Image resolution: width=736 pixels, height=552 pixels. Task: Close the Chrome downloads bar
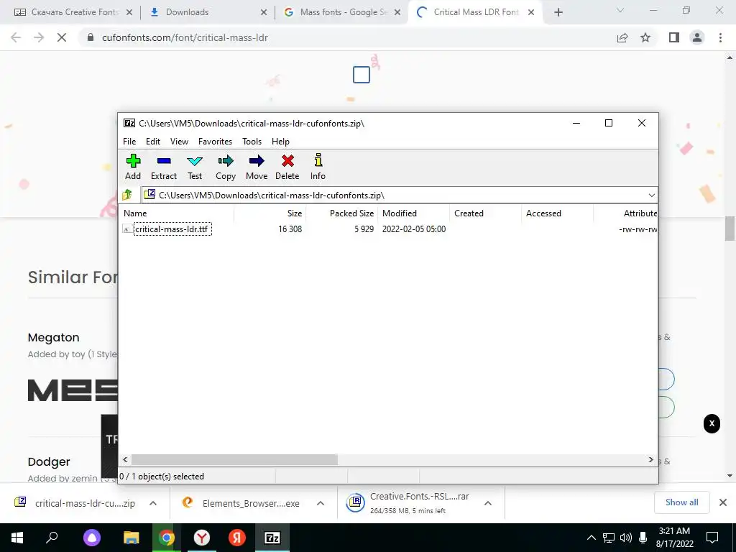tap(723, 502)
